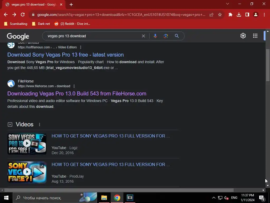Screen dimensions: 270x203
Task: Open Chrome profile avatar
Action: point(256,15)
